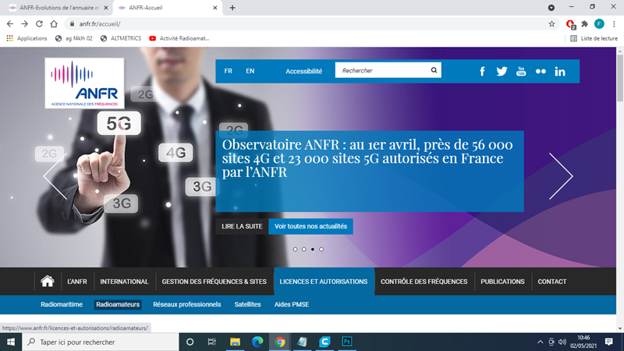
Task: Open Radioamateurs submenu link
Action: [x=118, y=304]
